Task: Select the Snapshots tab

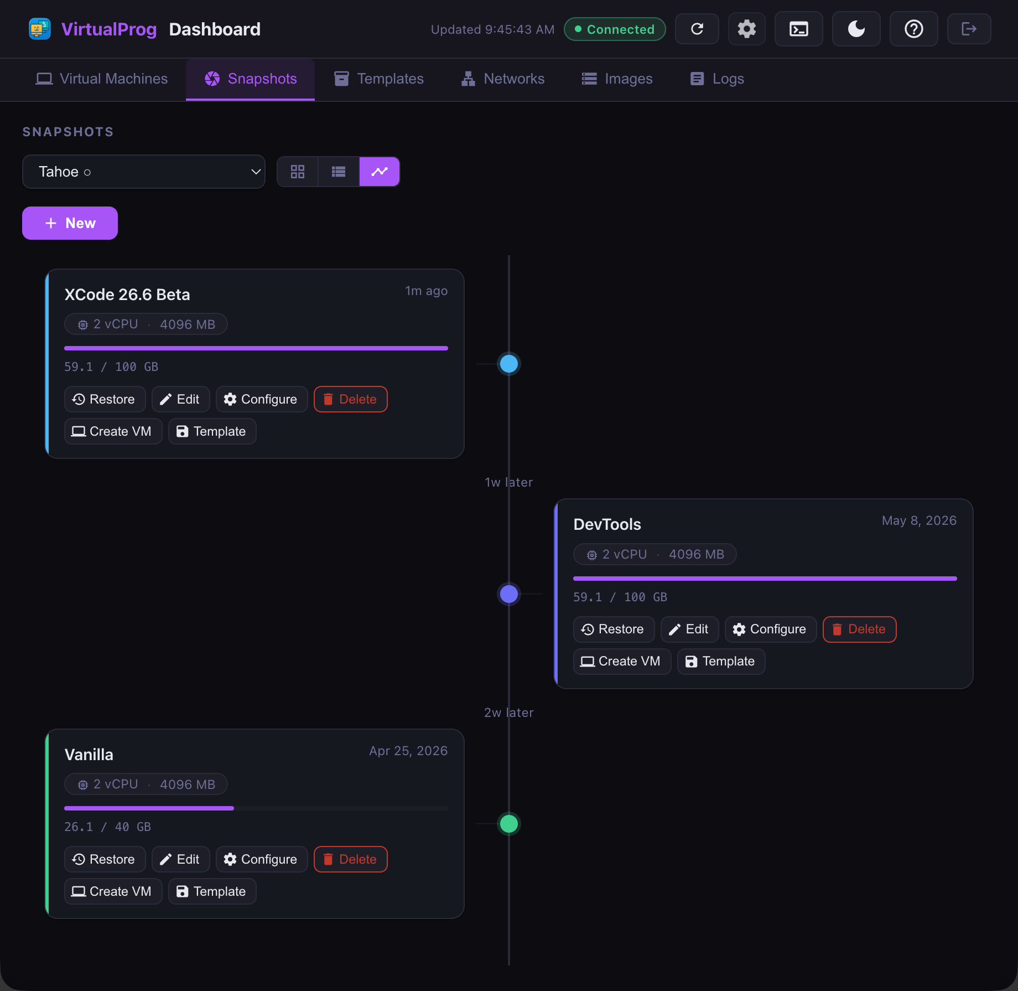Action: point(251,79)
